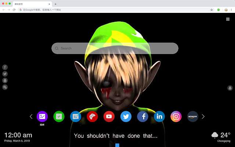Open the LinkedIn shortcut
This screenshot has width=235, height=147.
pos(159,116)
